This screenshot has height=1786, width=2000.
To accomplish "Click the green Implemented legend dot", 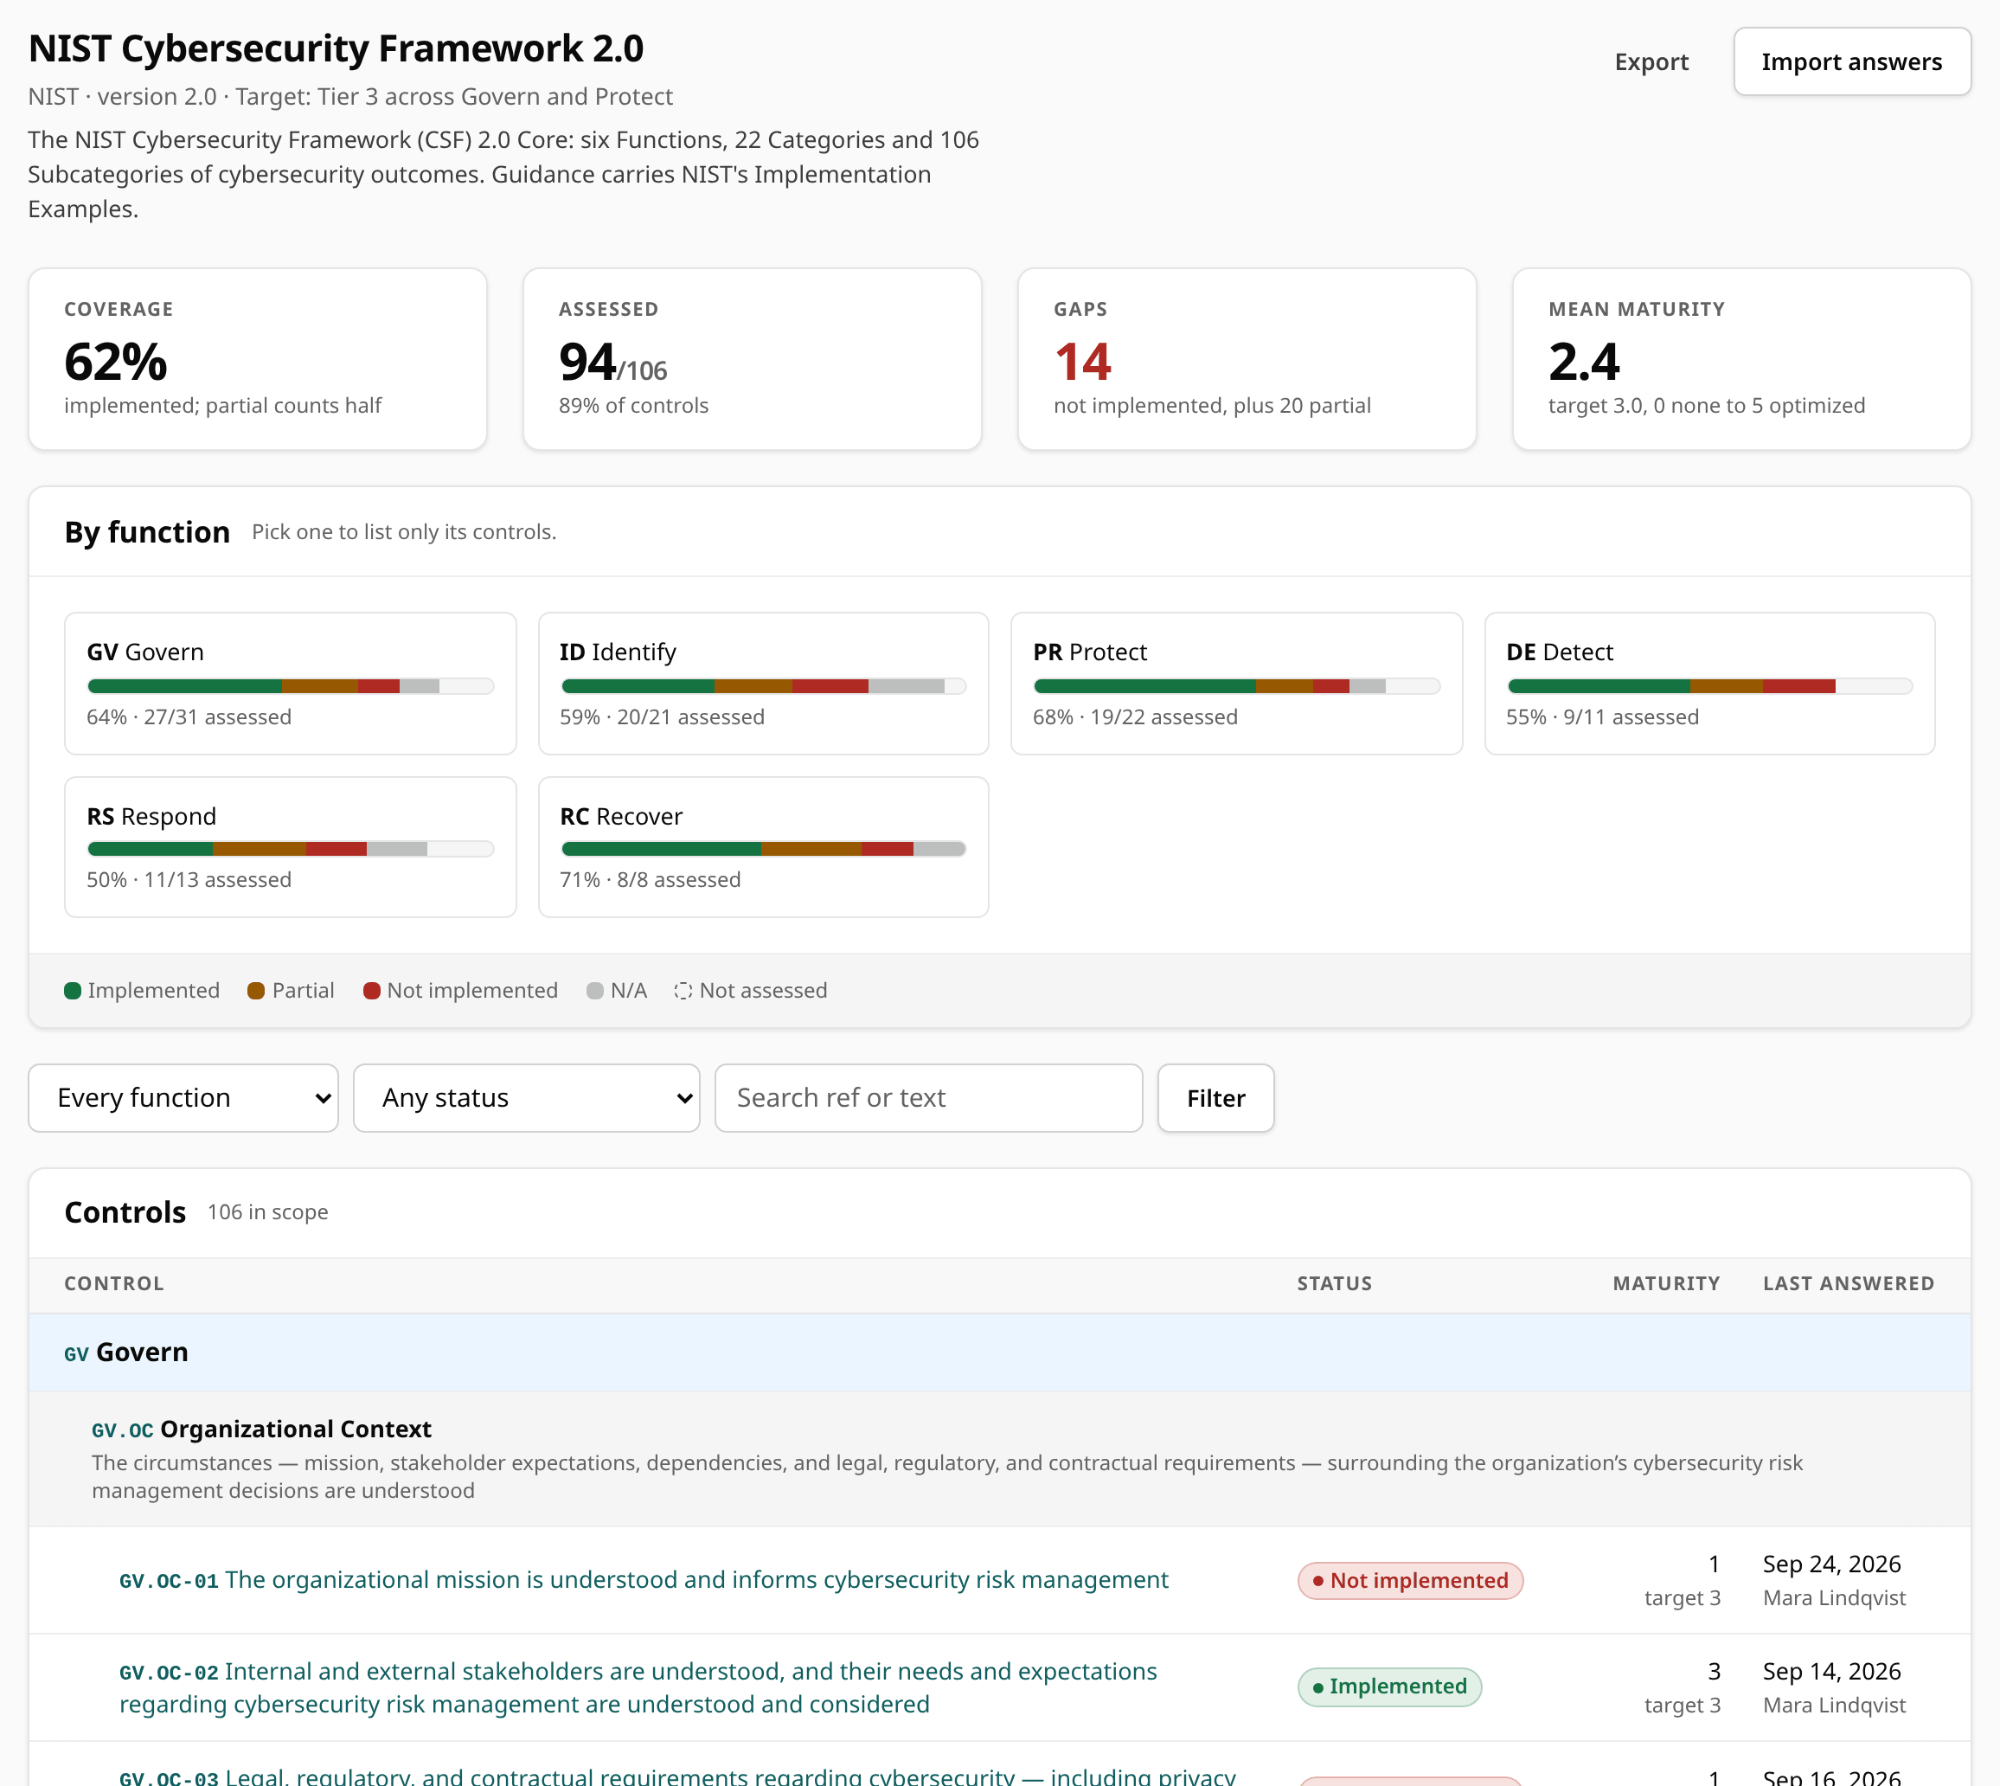I will pyautogui.click(x=73, y=990).
